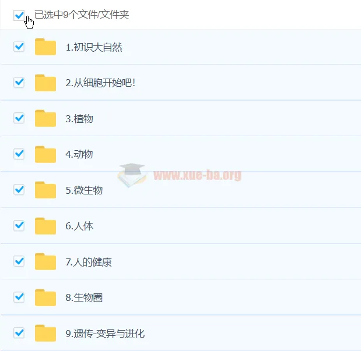
Task: Click the folder icon for 8.生物圈
Action: (x=45, y=297)
